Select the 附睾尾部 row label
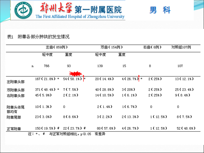This screenshot has width=204, height=153. tap(14, 117)
